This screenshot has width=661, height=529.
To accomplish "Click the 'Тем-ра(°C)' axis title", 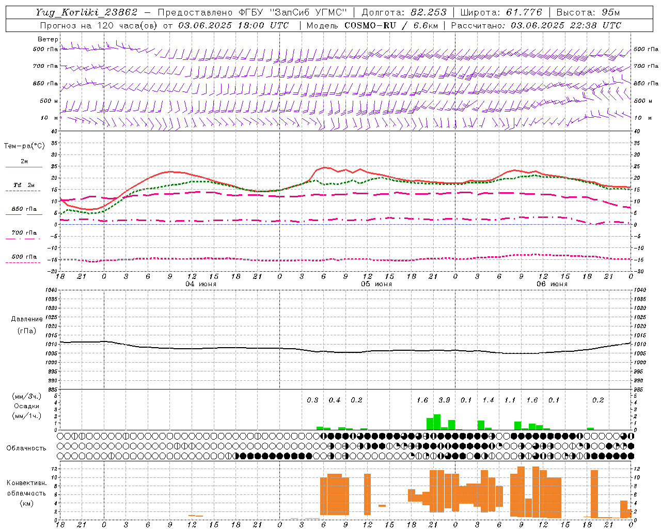I will click(24, 146).
